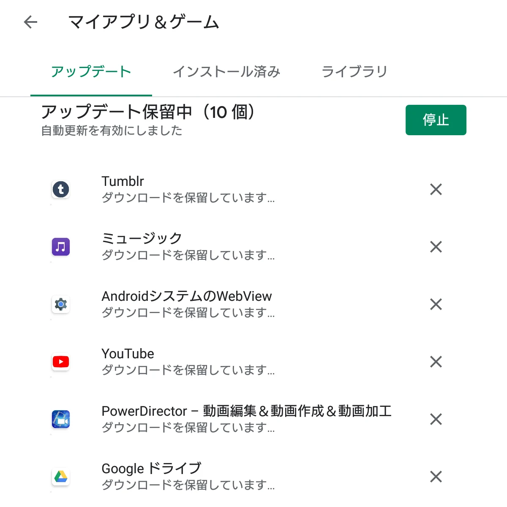Tap the PowerDirector app icon
507x507 pixels.
tap(61, 419)
